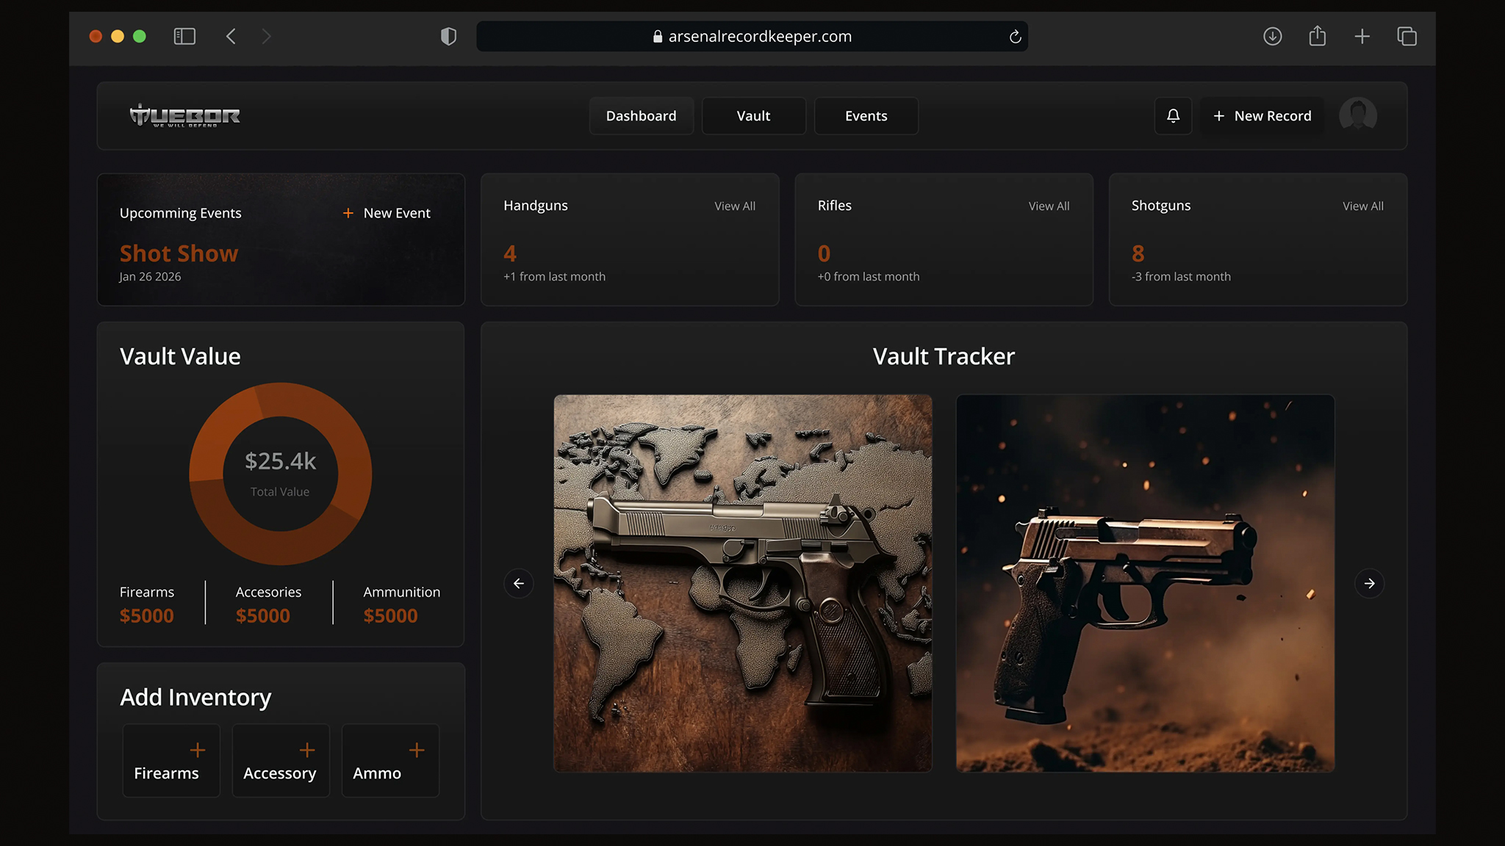Show the tab overview icon

tap(1407, 36)
